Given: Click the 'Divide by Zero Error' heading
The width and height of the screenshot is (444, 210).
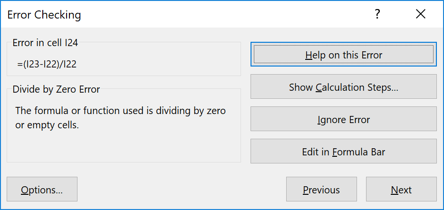Looking at the screenshot, I should click(56, 89).
